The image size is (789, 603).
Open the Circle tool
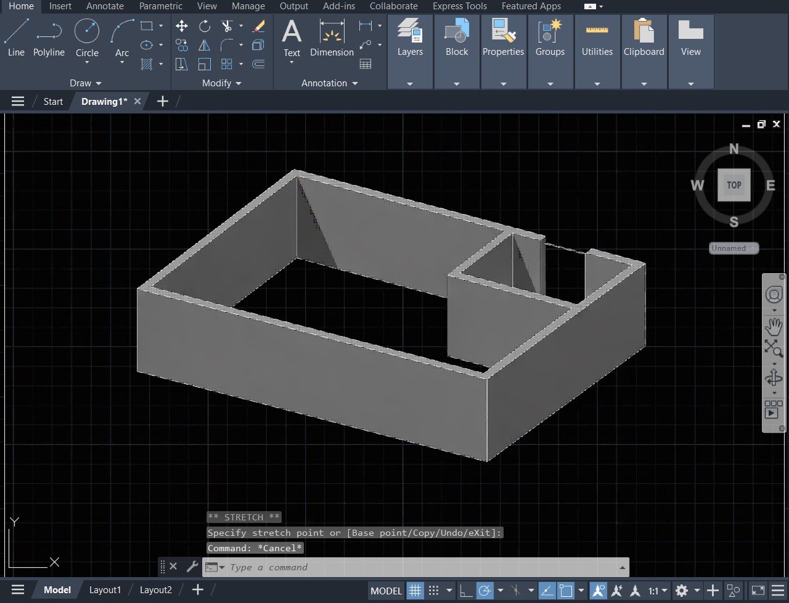86,34
